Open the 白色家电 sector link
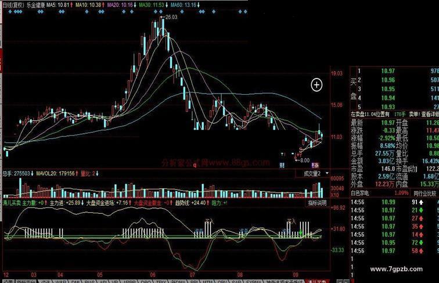439x283 pixels. click(x=360, y=193)
